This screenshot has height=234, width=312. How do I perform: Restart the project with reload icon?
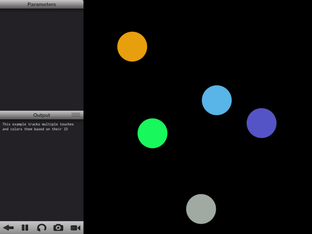click(42, 228)
